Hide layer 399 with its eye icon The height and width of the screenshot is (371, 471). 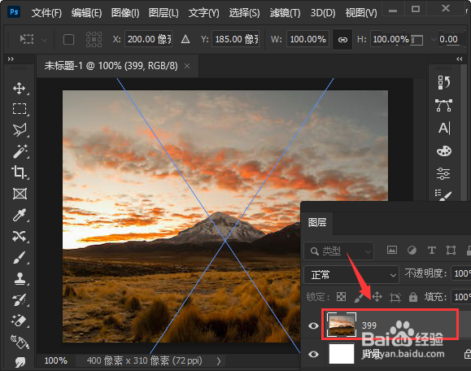[x=313, y=325]
